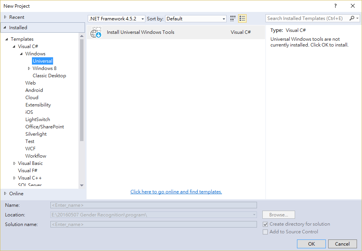Expand the Visual Basic node arrow
This screenshot has width=362, height=251.
14,163
